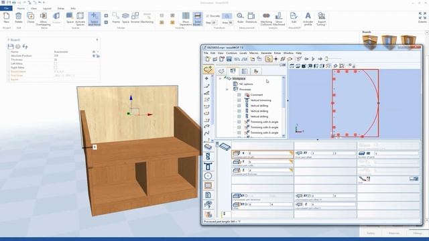Click the Step value field in ribbon
429x241 pixels.
point(214,22)
